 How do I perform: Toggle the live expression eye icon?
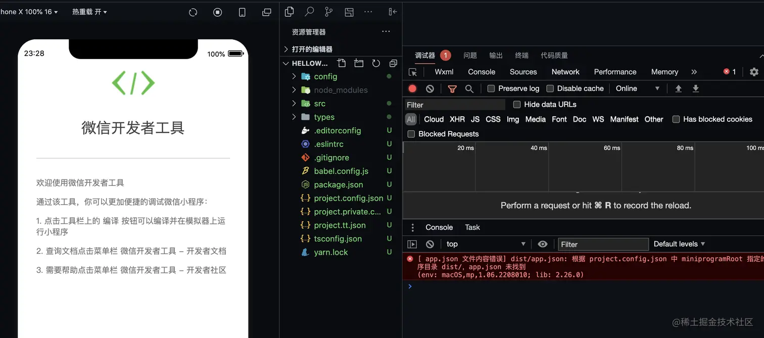[x=543, y=244]
